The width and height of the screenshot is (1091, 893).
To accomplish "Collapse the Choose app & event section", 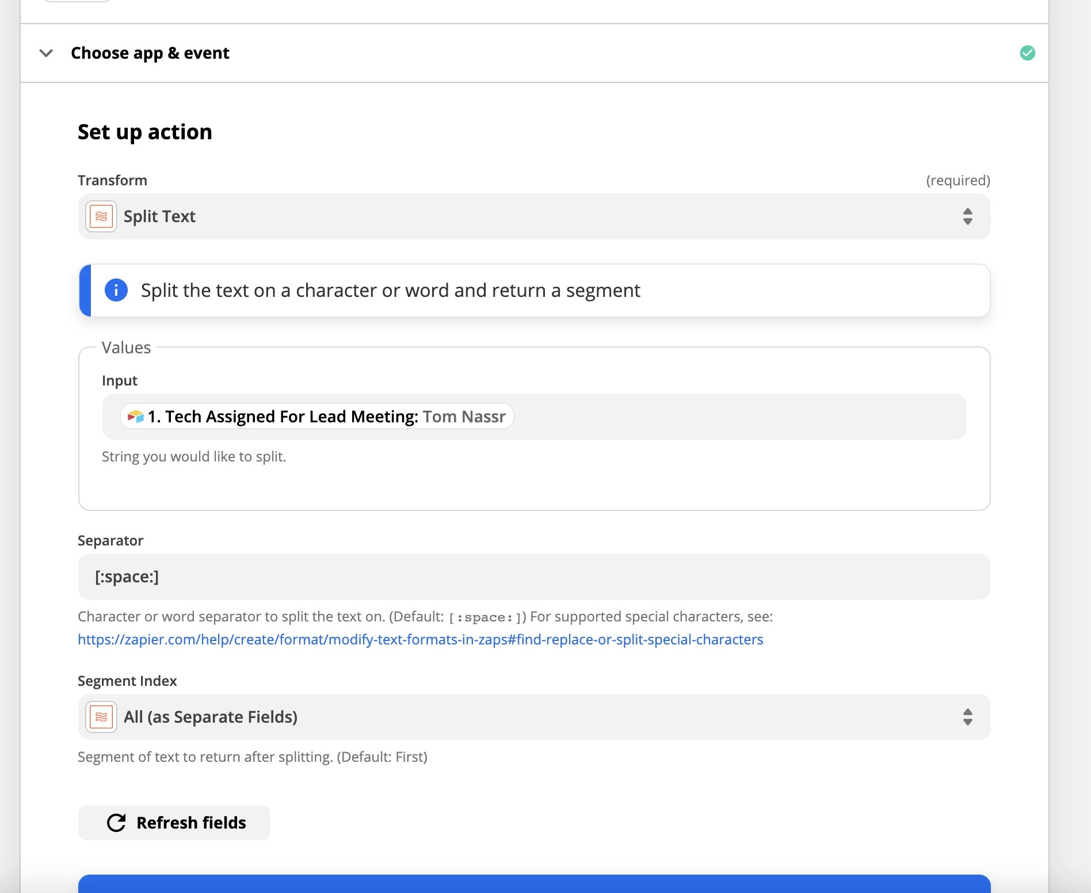I will 46,53.
